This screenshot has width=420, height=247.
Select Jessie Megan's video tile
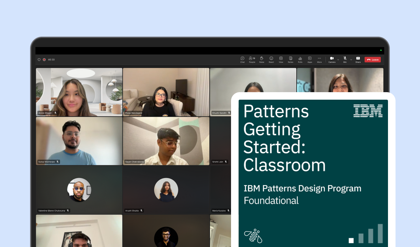click(x=79, y=92)
